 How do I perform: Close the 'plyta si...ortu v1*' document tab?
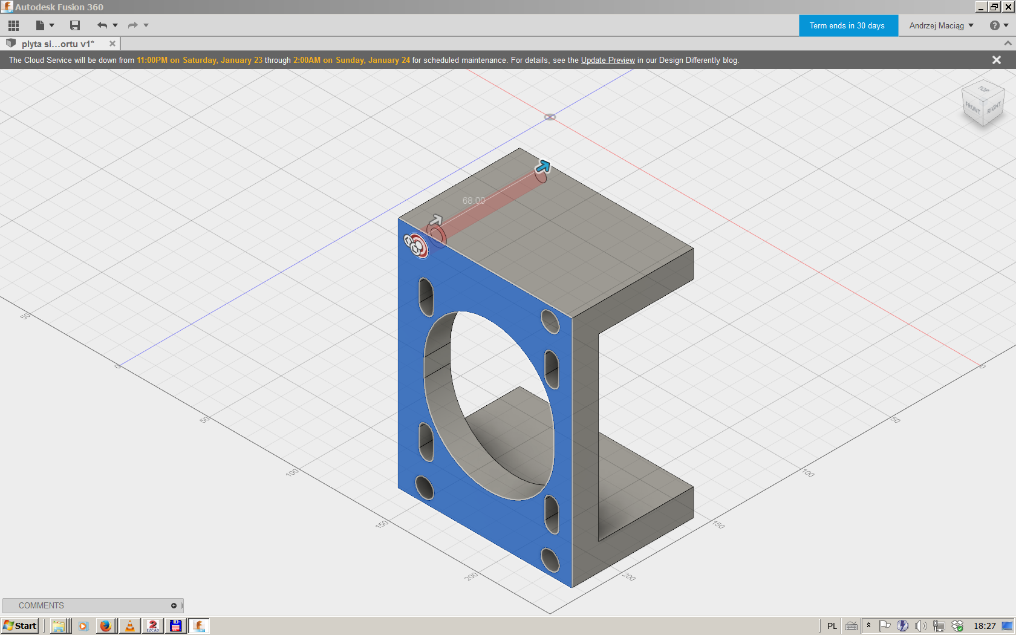coord(112,44)
